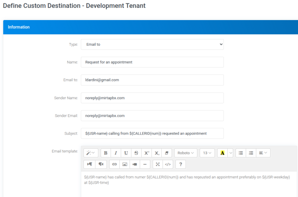Toggle HTML code view
Viewport: 298px width, 197px height.
[x=168, y=164]
